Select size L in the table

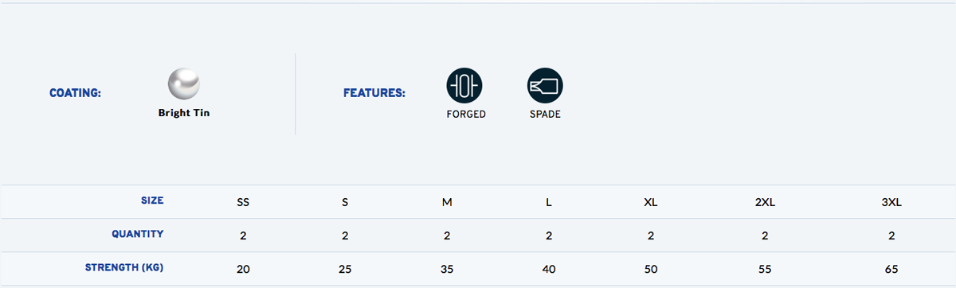pos(549,202)
